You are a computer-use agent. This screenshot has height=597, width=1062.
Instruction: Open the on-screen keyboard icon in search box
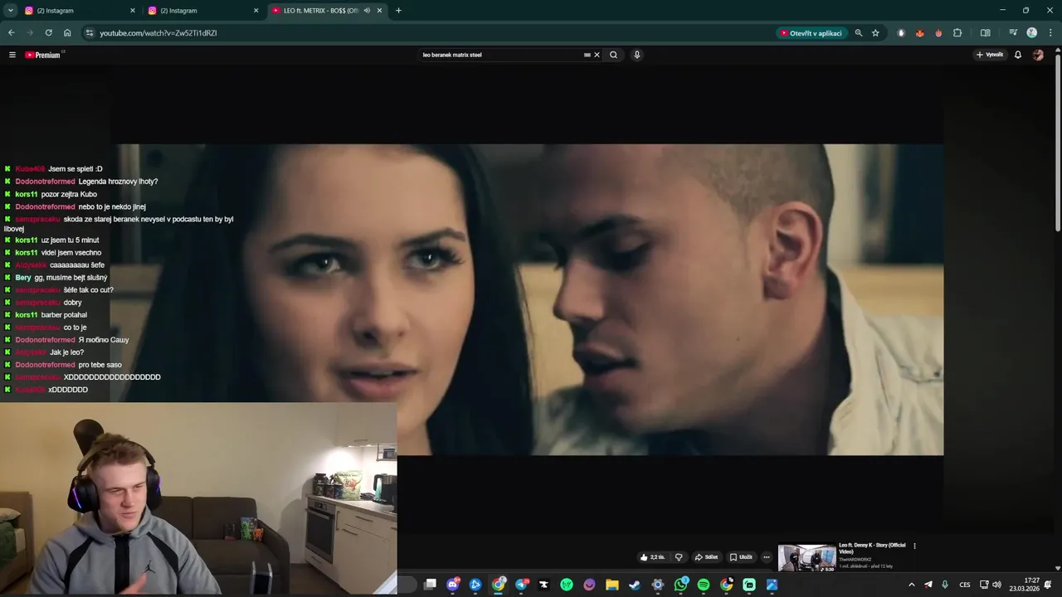tap(587, 55)
